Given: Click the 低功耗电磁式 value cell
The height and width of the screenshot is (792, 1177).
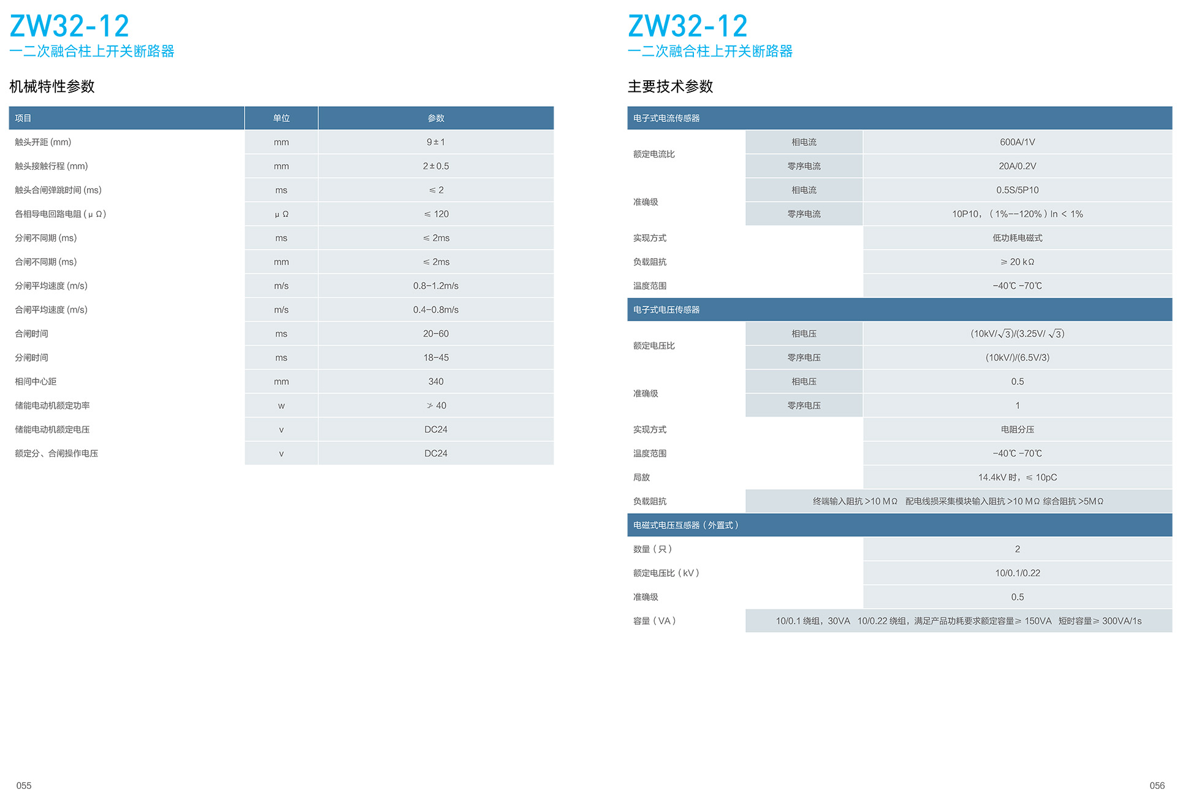Looking at the screenshot, I should (1017, 238).
